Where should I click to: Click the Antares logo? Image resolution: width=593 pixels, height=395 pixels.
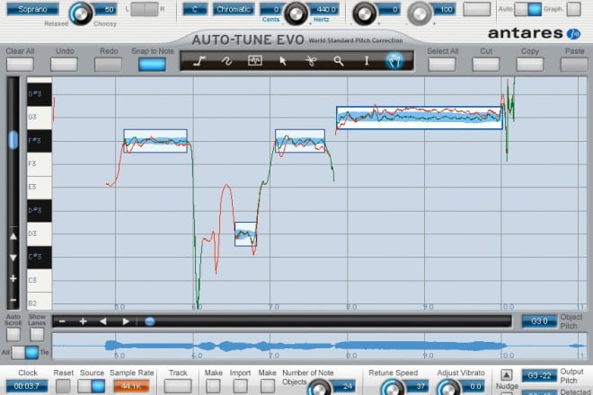coord(534,33)
